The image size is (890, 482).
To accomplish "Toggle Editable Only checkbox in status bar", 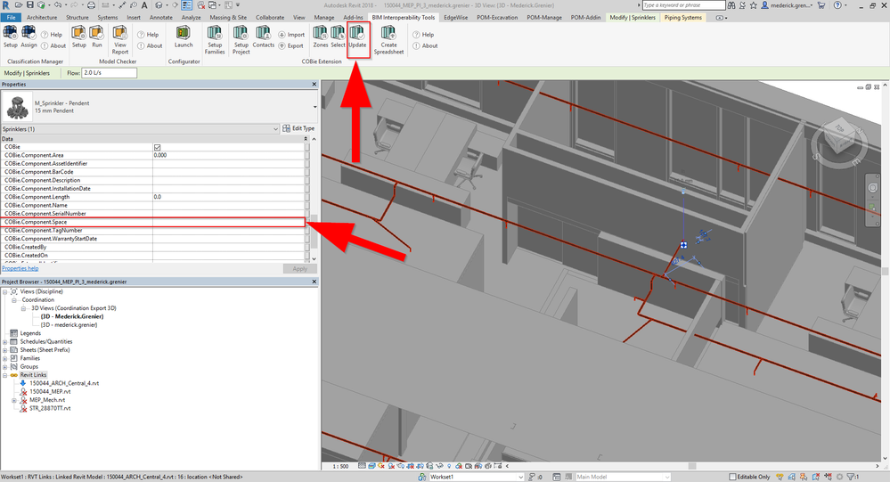I will click(x=733, y=477).
